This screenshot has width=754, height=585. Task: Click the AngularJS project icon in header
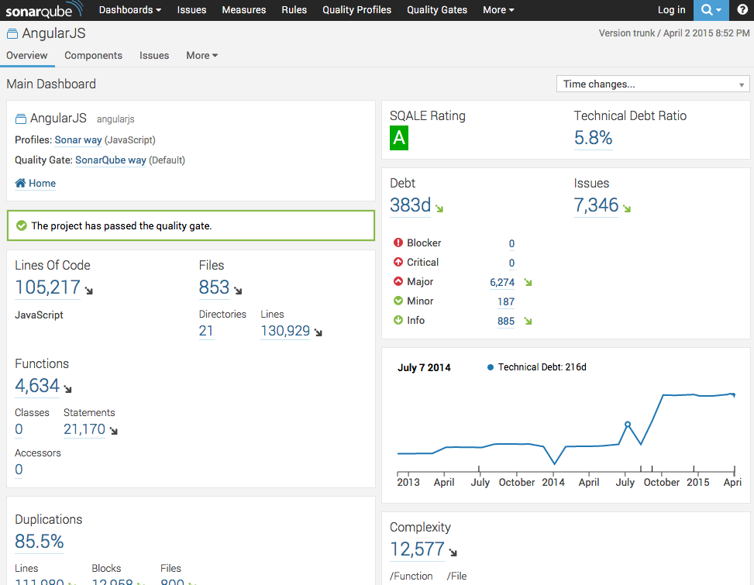[12, 33]
